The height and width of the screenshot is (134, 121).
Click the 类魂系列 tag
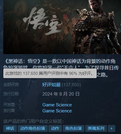tap(96, 128)
